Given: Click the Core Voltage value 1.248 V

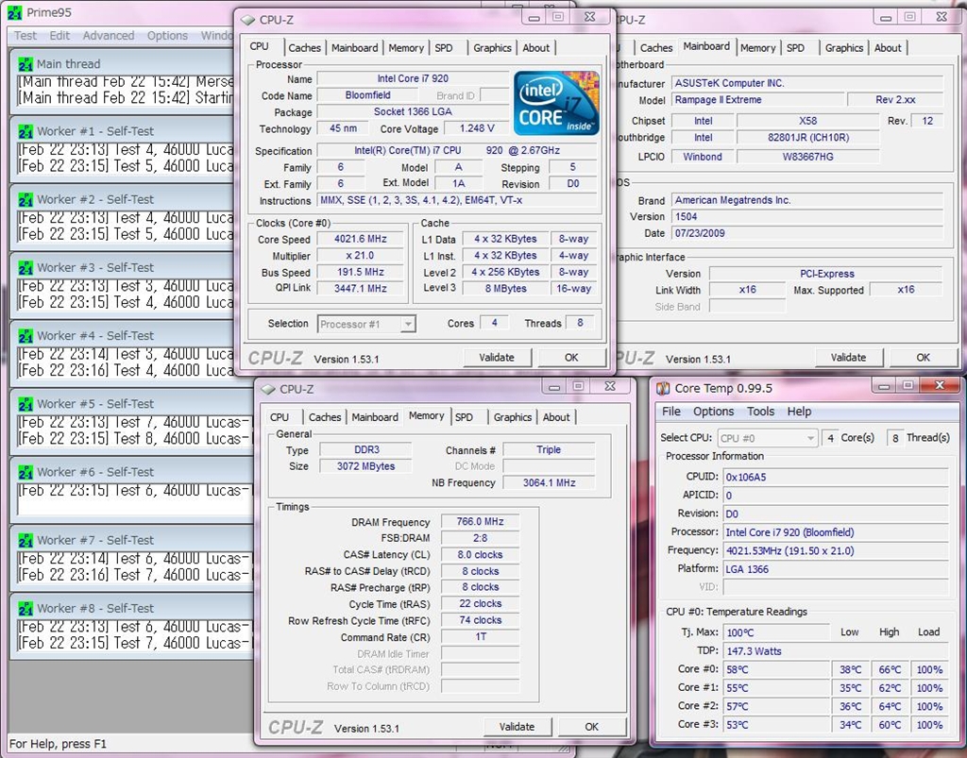Looking at the screenshot, I should click(477, 128).
